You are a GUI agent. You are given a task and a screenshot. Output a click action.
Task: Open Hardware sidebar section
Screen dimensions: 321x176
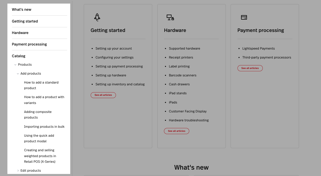(x=20, y=33)
